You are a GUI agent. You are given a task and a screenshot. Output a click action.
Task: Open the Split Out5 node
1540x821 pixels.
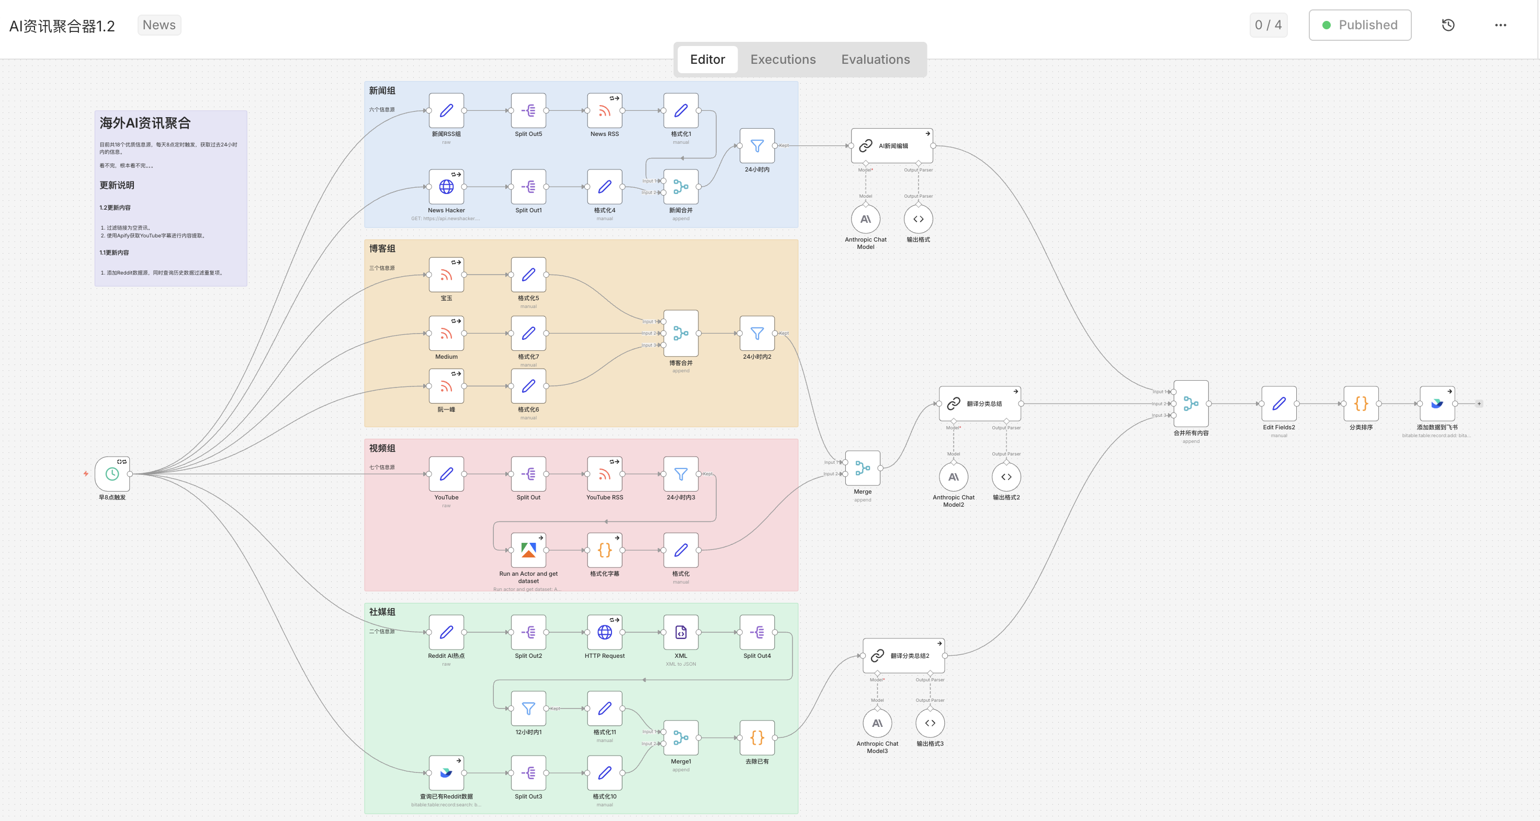(528, 110)
